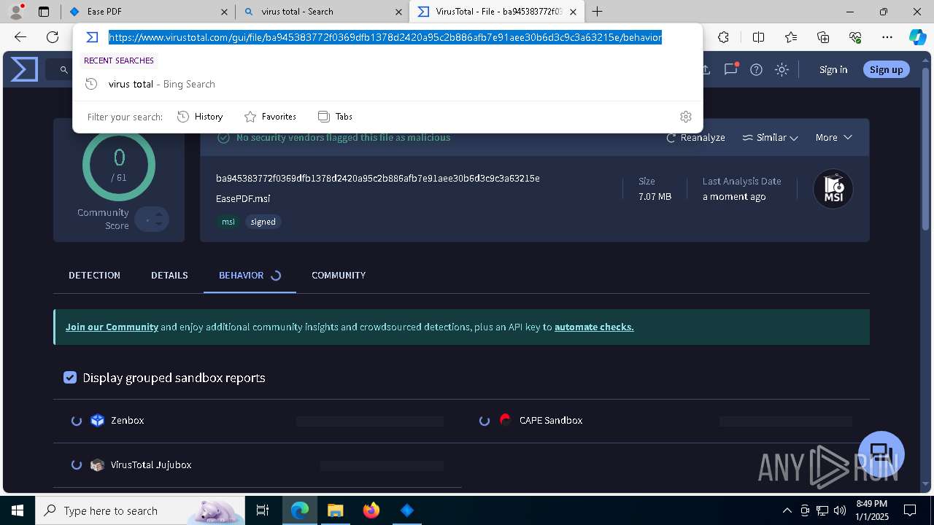Viewport: 934px width, 525px height.
Task: Open Firefox from the taskbar
Action: 371,510
